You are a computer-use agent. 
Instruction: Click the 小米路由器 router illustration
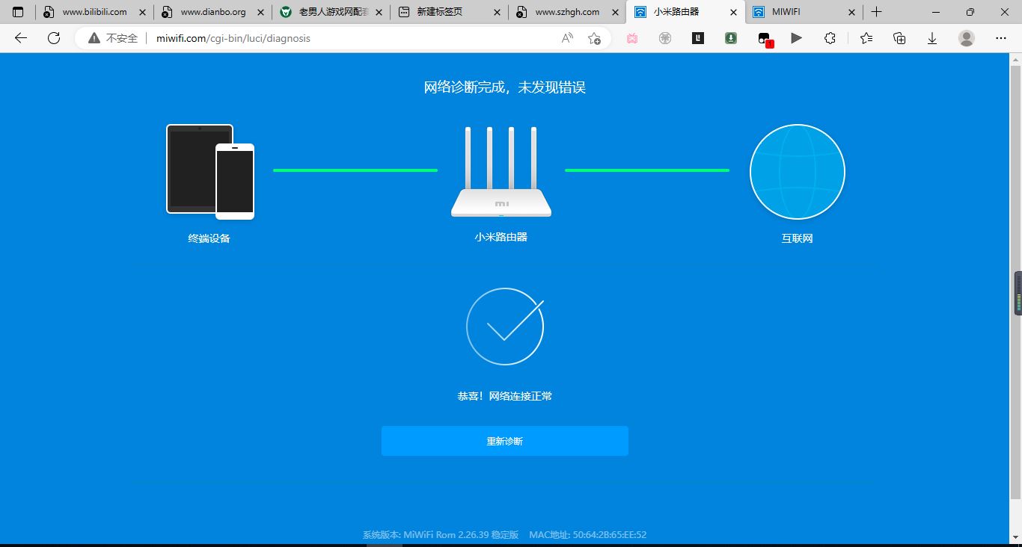pyautogui.click(x=501, y=172)
